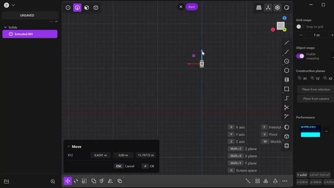The image size is (334, 188).
Task: Select the scissors Trim tool
Action: pos(287,108)
